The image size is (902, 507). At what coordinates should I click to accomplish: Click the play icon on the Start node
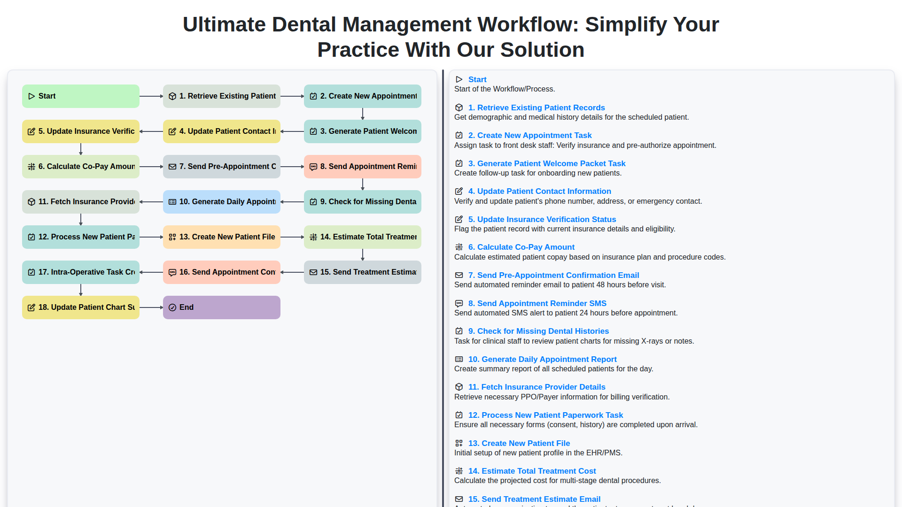coord(32,96)
